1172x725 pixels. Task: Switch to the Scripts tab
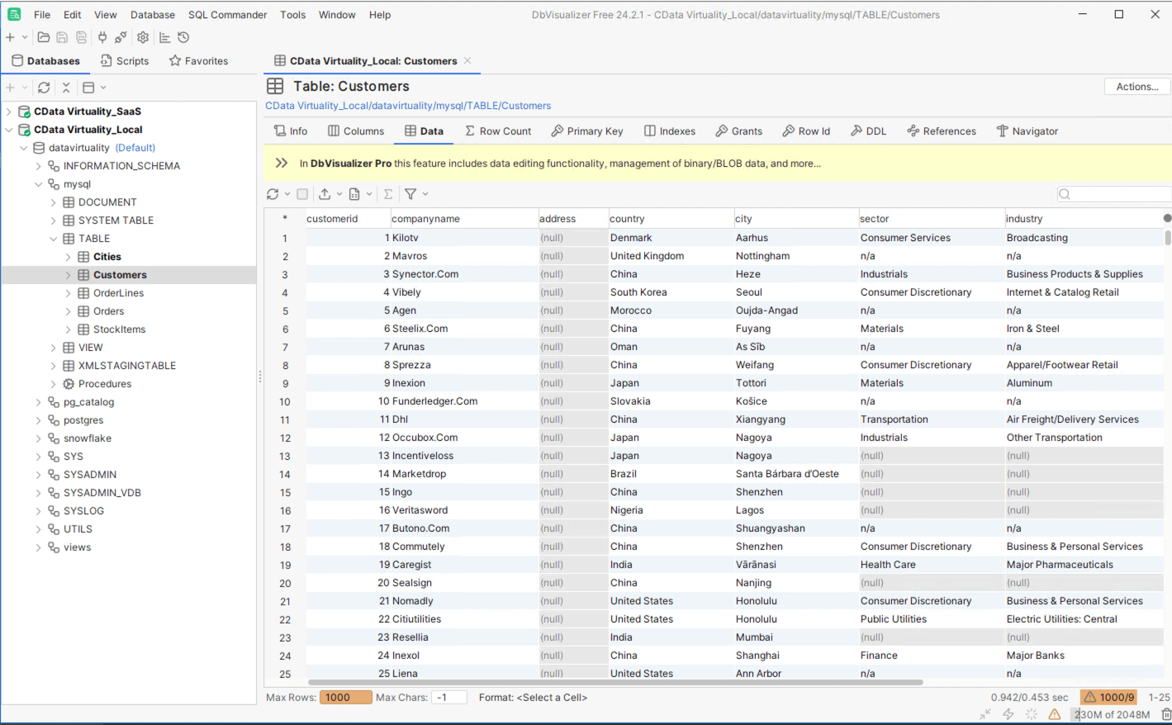tap(125, 61)
